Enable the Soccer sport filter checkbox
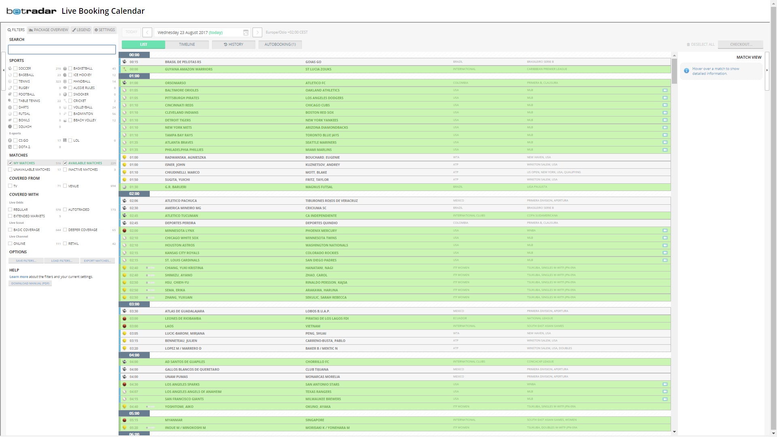 [x=15, y=68]
